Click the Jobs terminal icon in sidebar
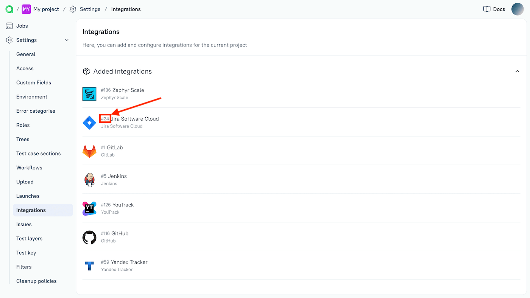This screenshot has height=298, width=530. [x=9, y=26]
